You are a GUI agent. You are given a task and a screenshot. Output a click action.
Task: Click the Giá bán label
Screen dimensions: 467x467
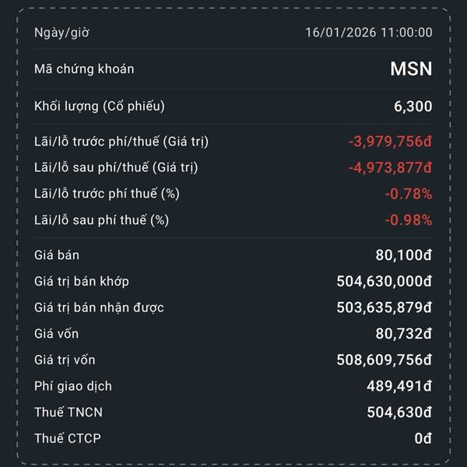pos(57,255)
